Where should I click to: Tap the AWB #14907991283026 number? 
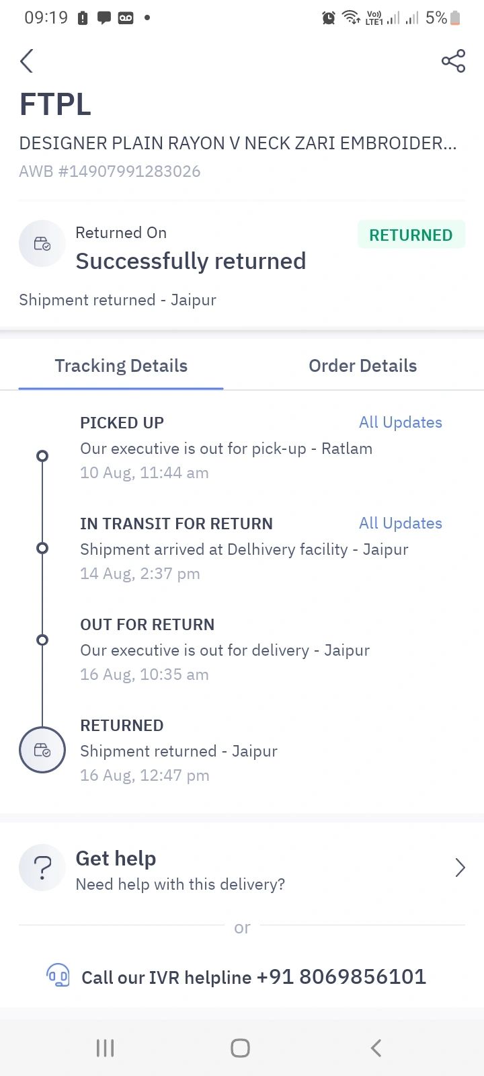click(x=110, y=171)
